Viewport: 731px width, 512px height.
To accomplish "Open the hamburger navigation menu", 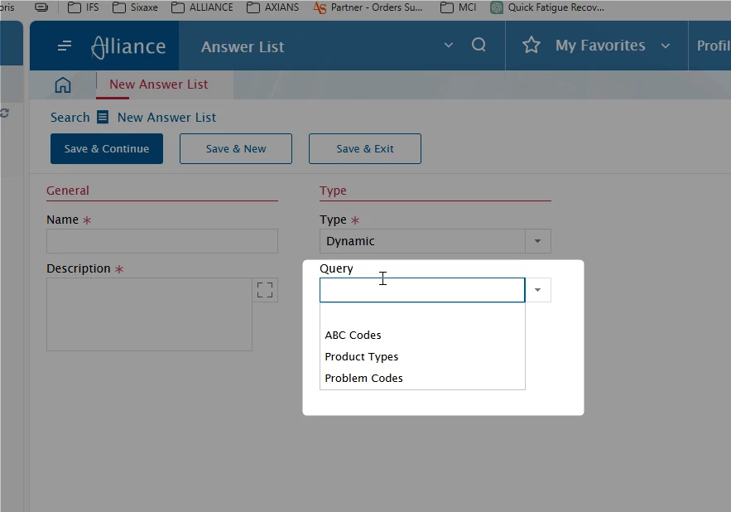I will point(65,46).
